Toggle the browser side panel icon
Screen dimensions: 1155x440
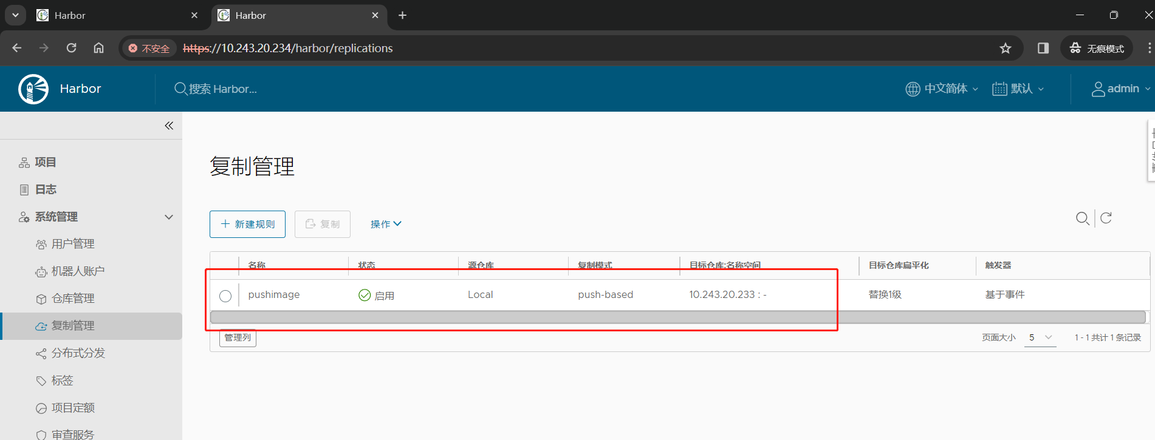point(1043,48)
